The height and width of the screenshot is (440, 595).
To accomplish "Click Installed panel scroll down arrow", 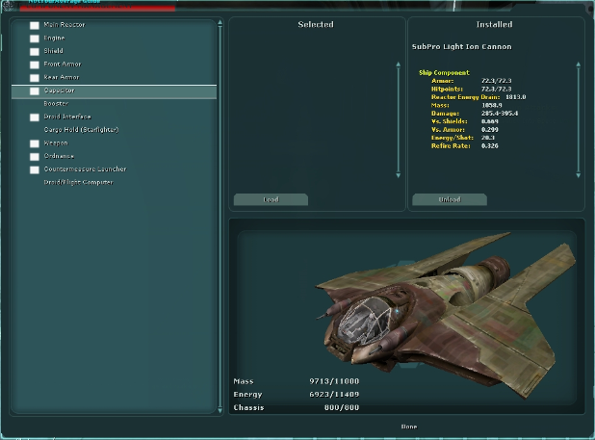I will click(578, 175).
